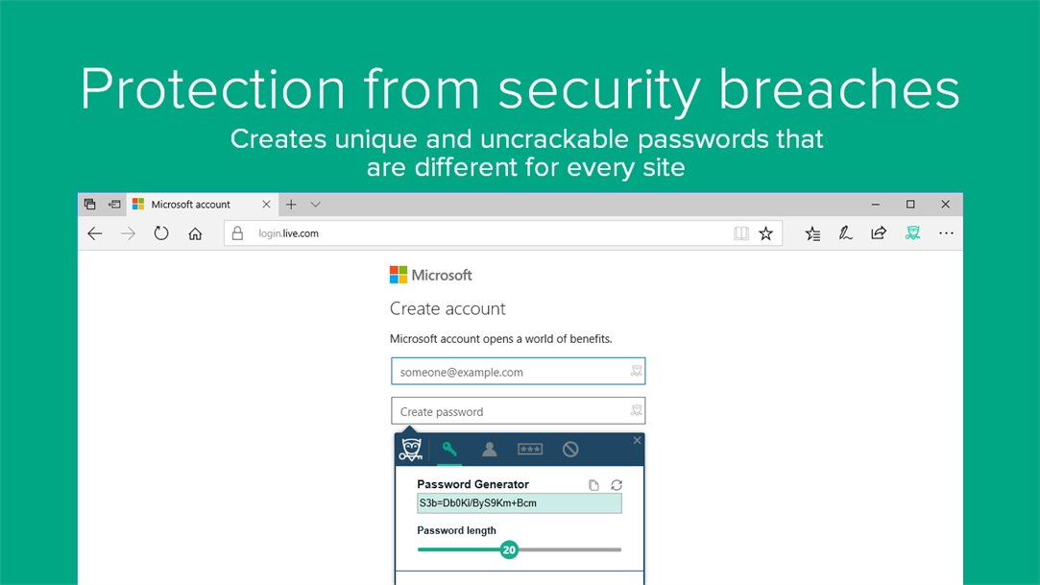The height and width of the screenshot is (585, 1040).
Task: Click the lock icon next to login.live.com
Action: coord(237,232)
